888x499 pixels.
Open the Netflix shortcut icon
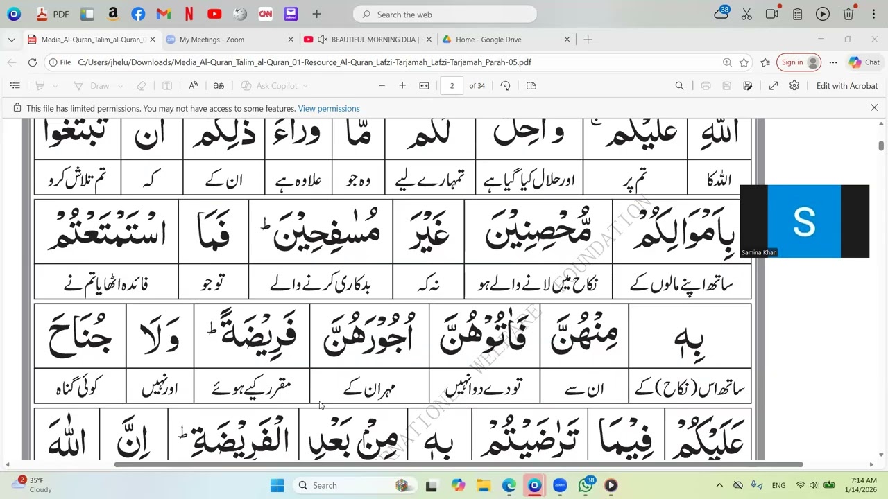pos(189,14)
